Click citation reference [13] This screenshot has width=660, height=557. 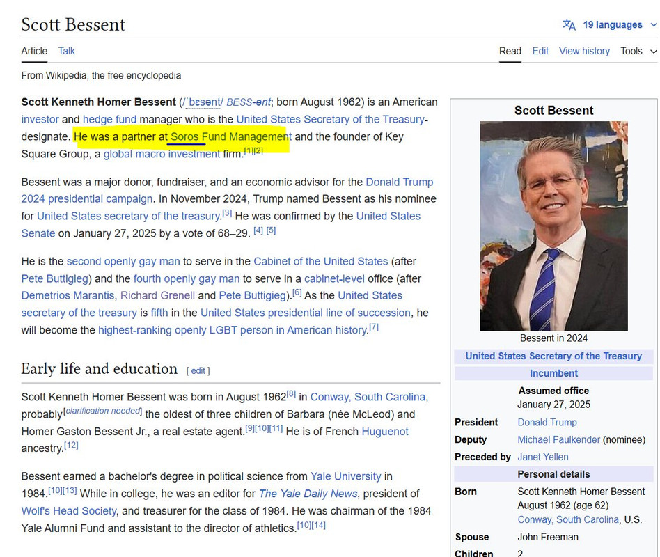70,490
